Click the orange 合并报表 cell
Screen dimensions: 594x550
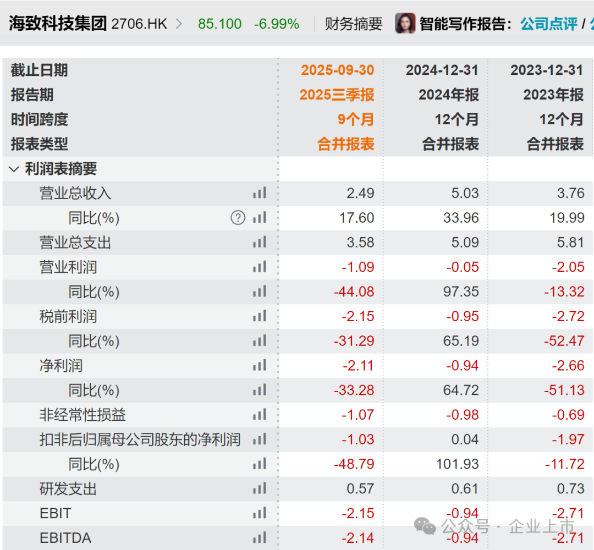tap(345, 144)
